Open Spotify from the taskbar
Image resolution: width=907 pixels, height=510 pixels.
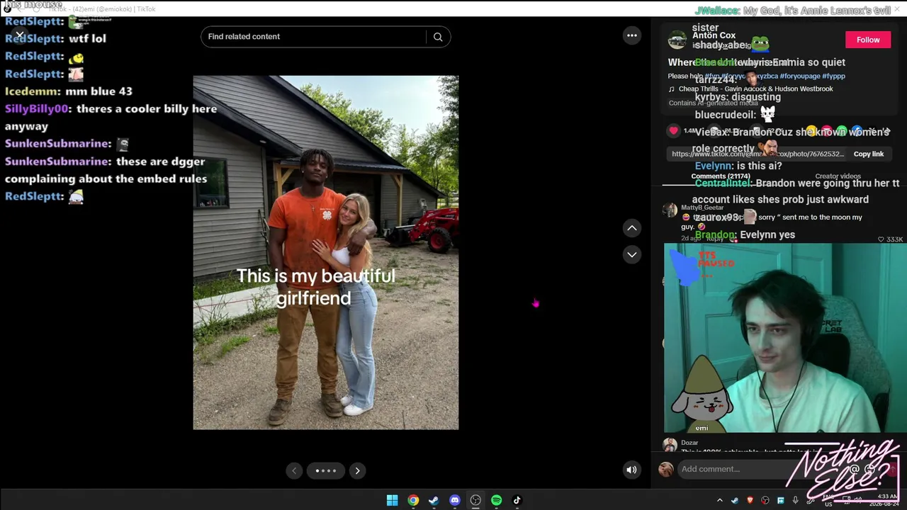[496, 501]
